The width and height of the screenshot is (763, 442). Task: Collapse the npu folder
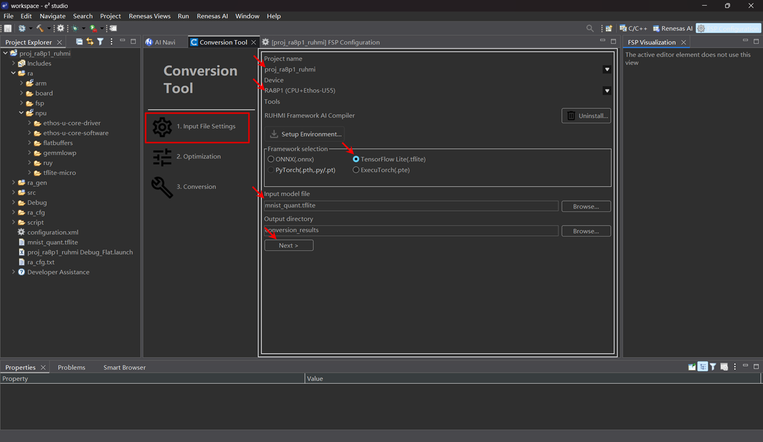pyautogui.click(x=21, y=113)
